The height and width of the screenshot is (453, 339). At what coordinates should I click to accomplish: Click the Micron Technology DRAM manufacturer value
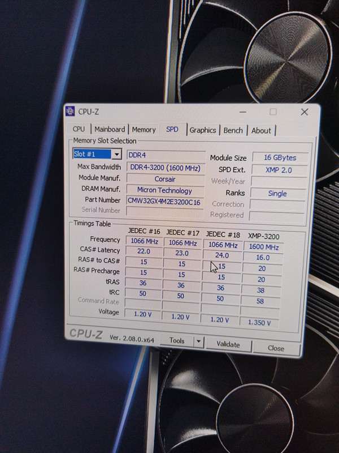point(164,190)
